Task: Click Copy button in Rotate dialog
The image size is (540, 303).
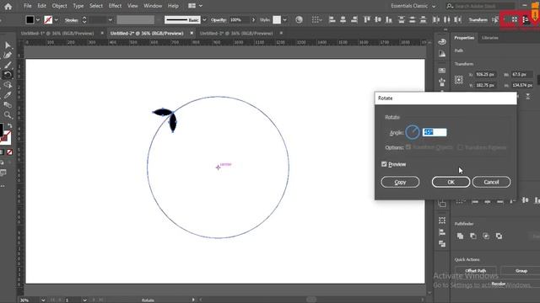Action: (x=400, y=182)
